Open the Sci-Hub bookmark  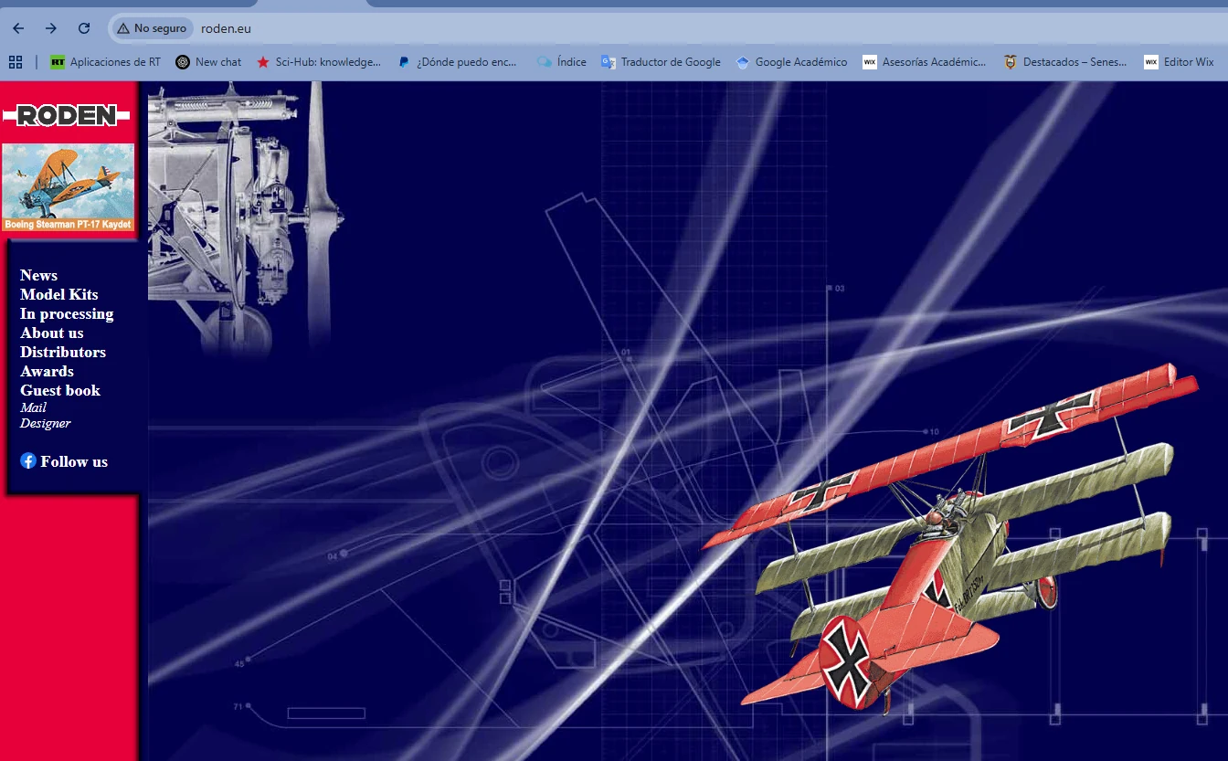(319, 62)
